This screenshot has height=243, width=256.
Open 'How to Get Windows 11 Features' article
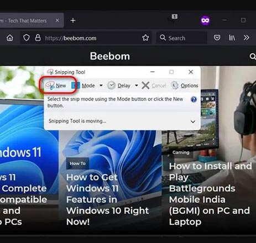tap(108, 199)
